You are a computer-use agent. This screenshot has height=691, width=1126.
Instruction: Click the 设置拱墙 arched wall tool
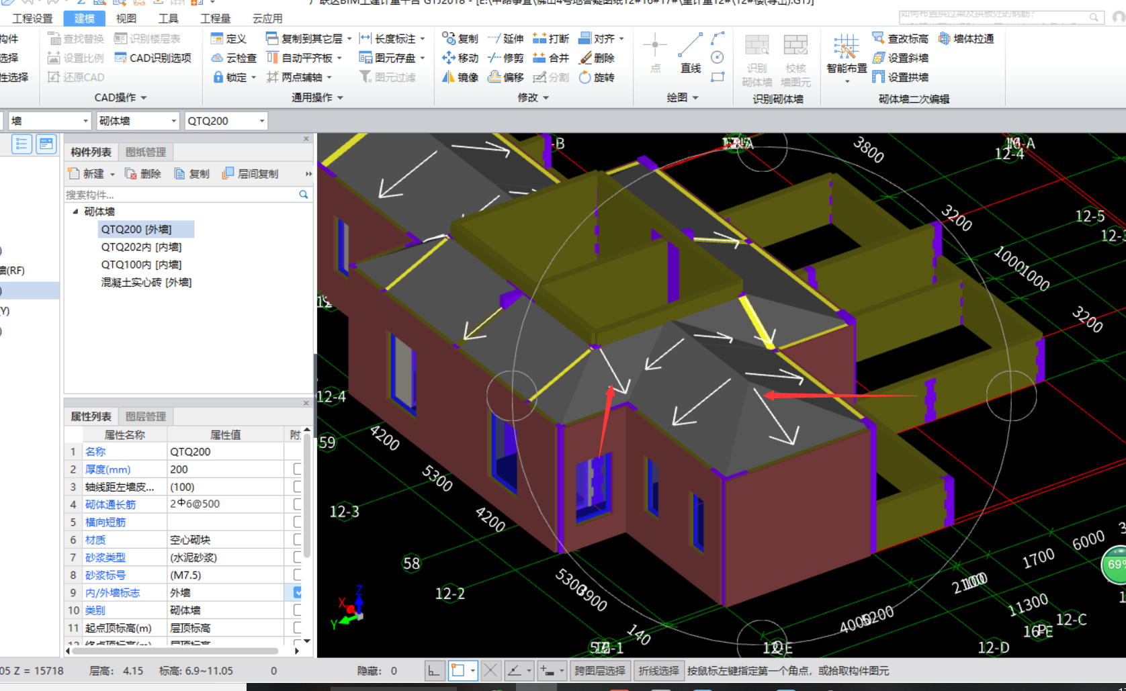coord(900,77)
